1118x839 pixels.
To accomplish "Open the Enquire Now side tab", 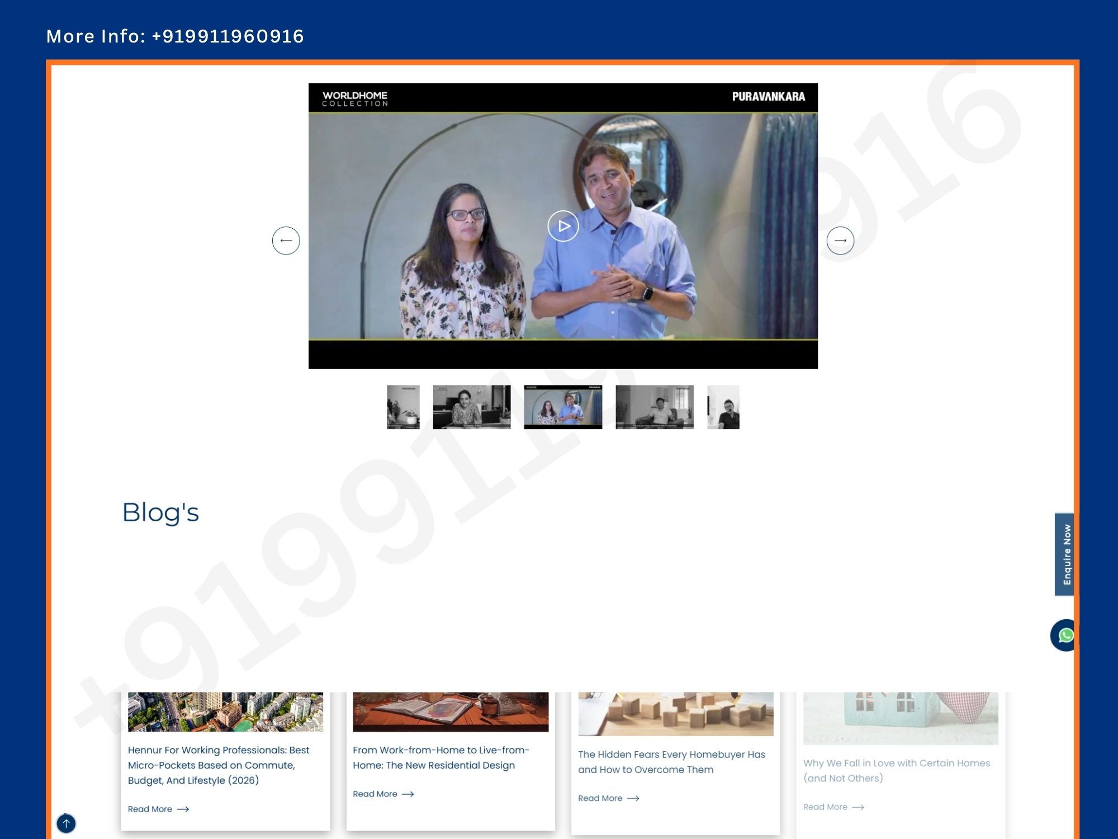I will pyautogui.click(x=1065, y=554).
